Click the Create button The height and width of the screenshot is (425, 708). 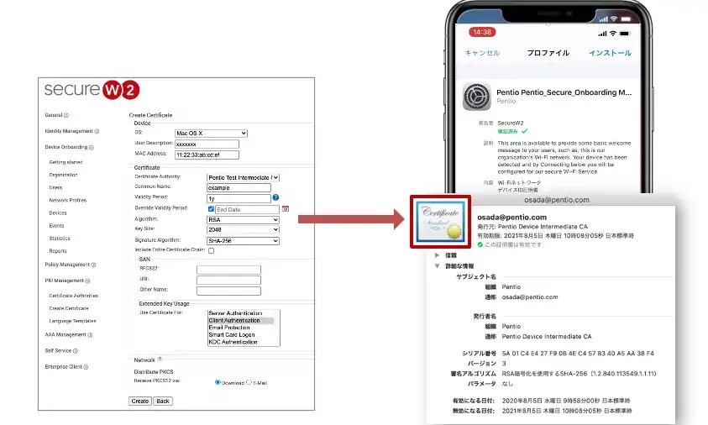(140, 401)
